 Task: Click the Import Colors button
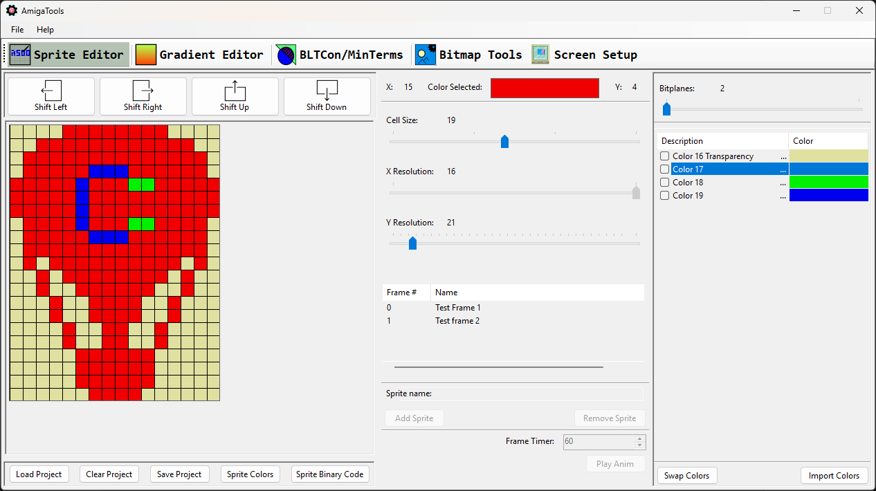click(834, 476)
